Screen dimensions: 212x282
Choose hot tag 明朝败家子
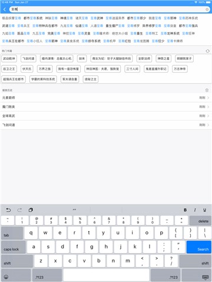point(184,59)
